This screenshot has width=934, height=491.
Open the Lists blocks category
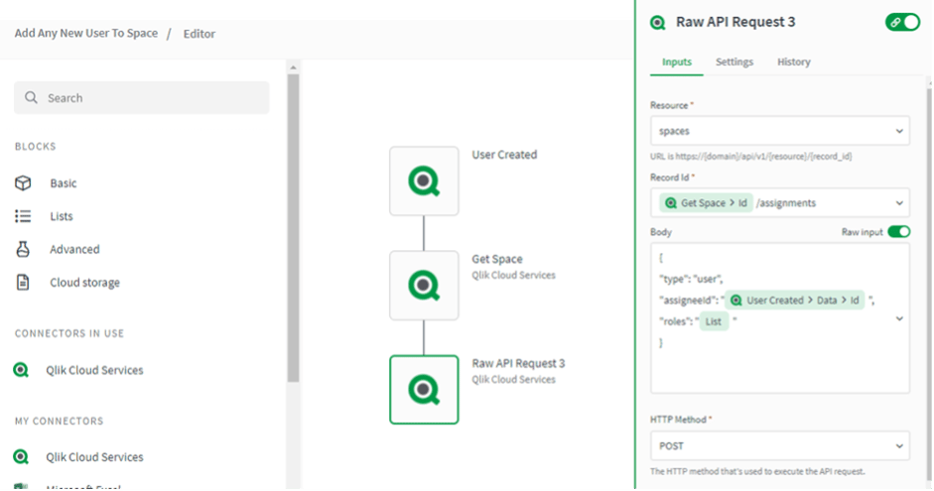coord(62,216)
